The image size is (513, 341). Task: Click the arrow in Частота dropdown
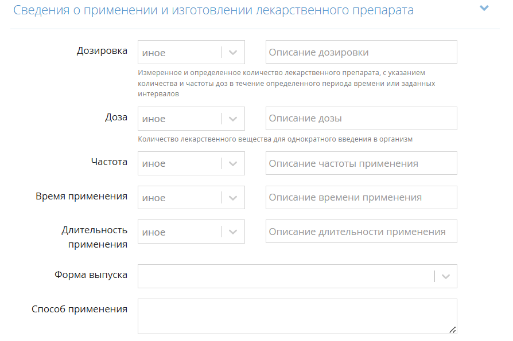coord(233,163)
